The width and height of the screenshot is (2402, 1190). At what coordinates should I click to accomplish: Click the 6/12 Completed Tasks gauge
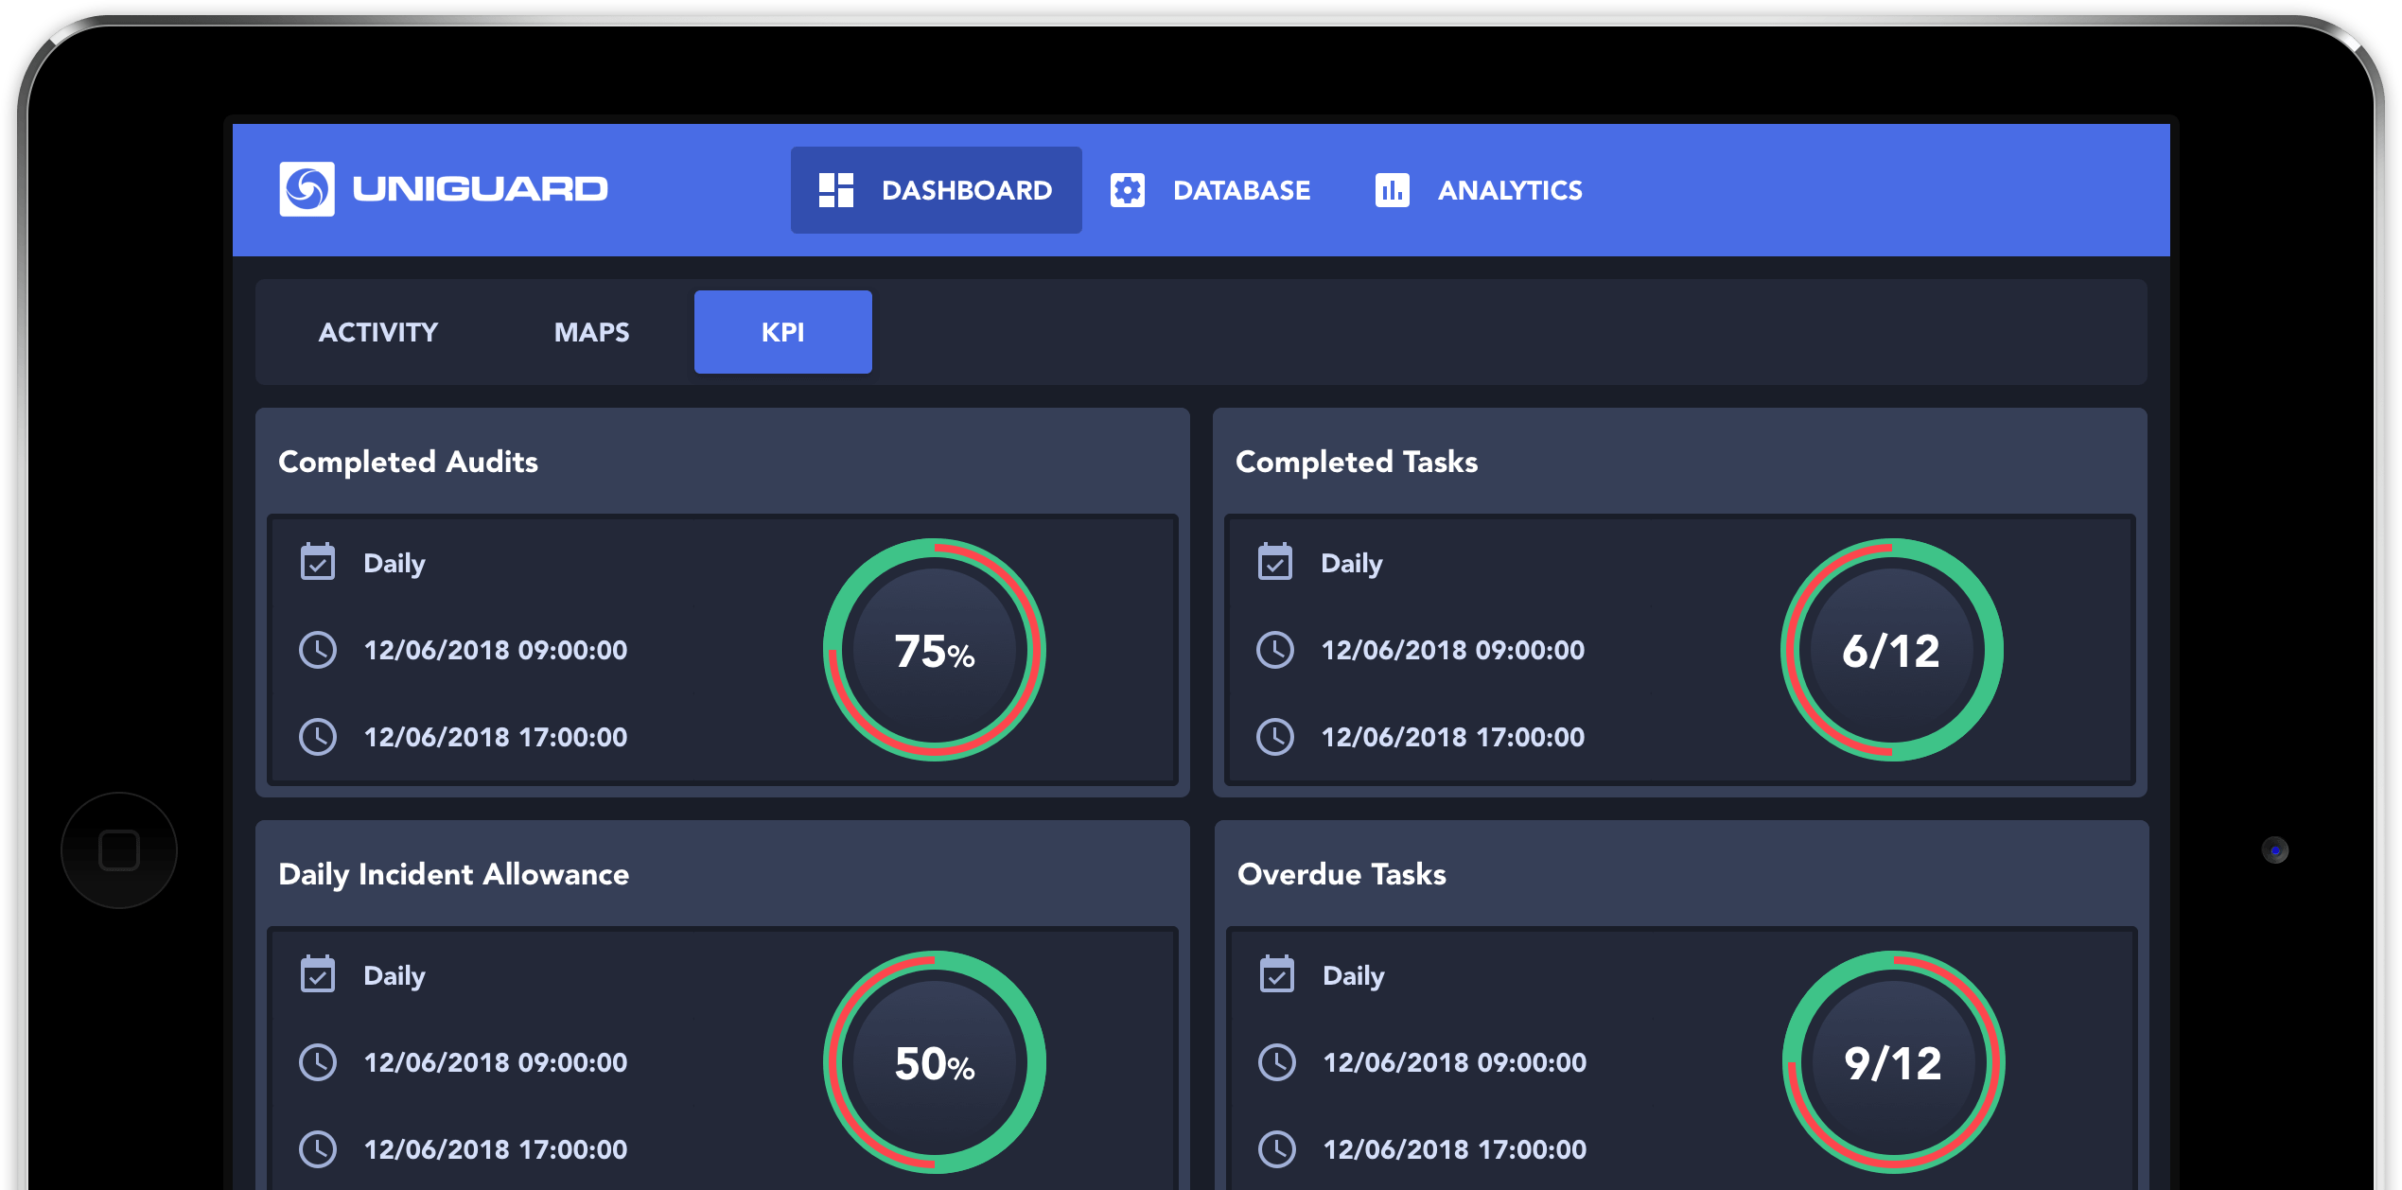1892,650
